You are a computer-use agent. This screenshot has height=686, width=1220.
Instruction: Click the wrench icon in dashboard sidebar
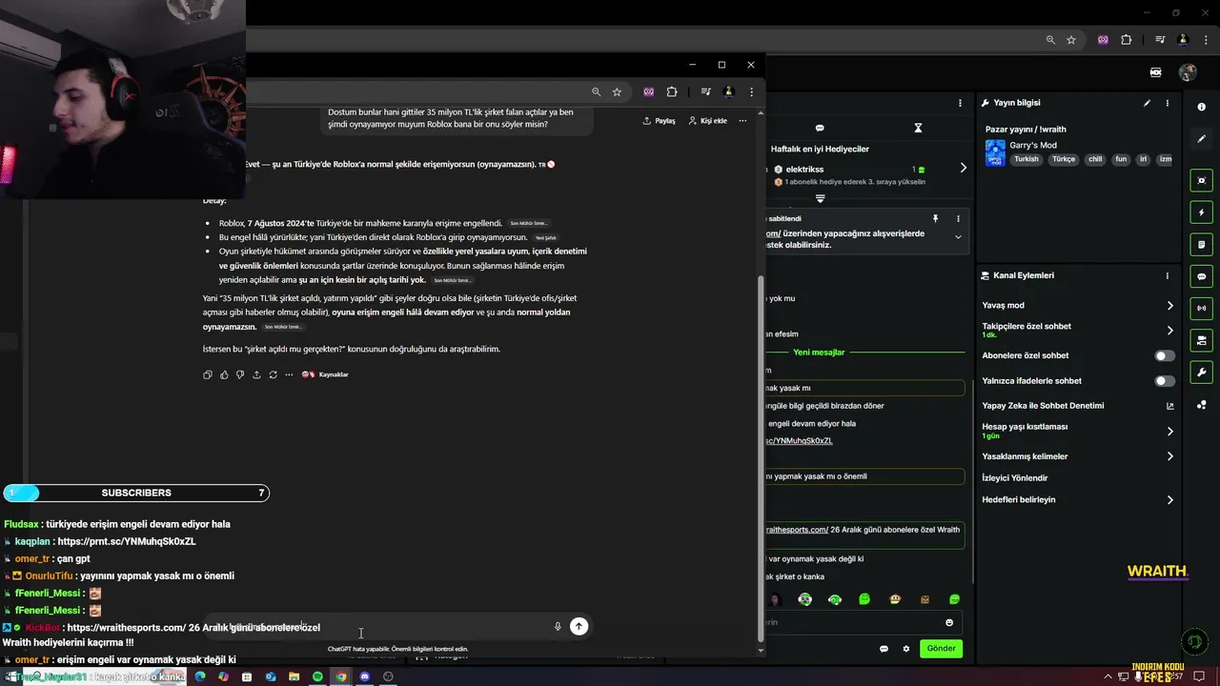pyautogui.click(x=1201, y=373)
